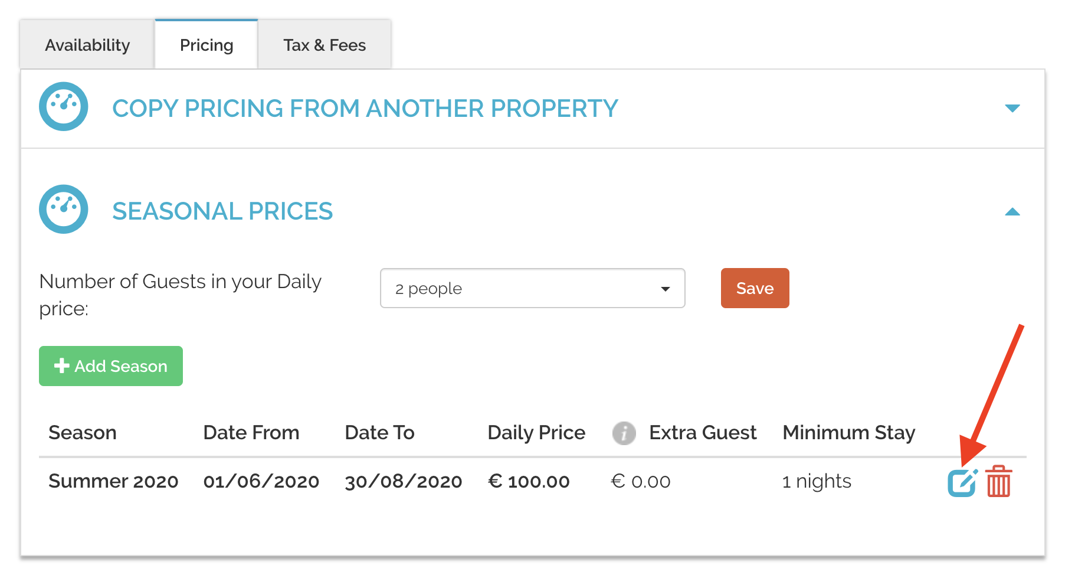Collapse Seasonal Prices with the up arrow
This screenshot has width=1075, height=588.
coord(1012,211)
